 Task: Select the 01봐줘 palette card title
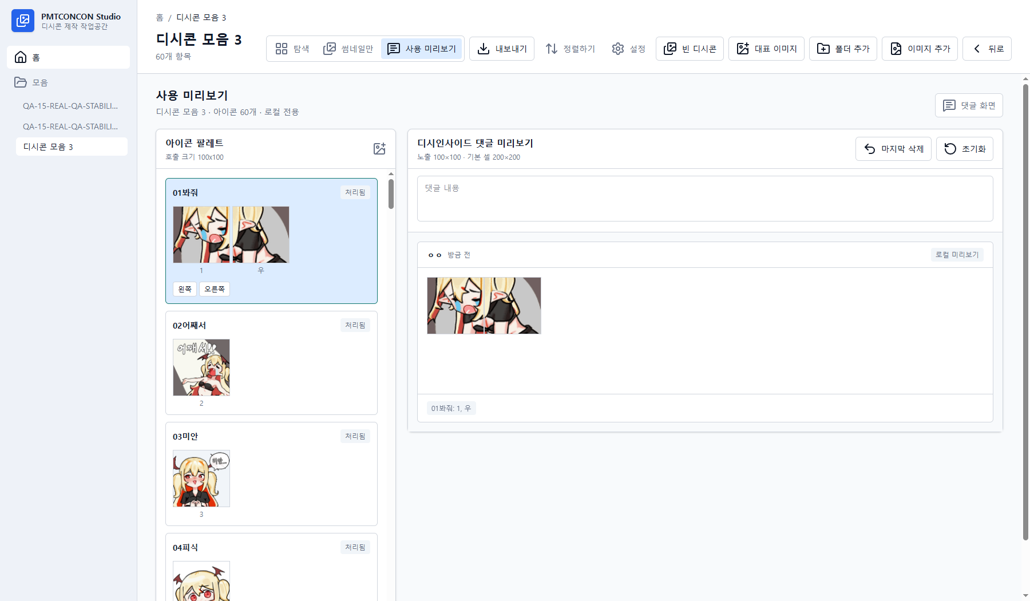[185, 193]
